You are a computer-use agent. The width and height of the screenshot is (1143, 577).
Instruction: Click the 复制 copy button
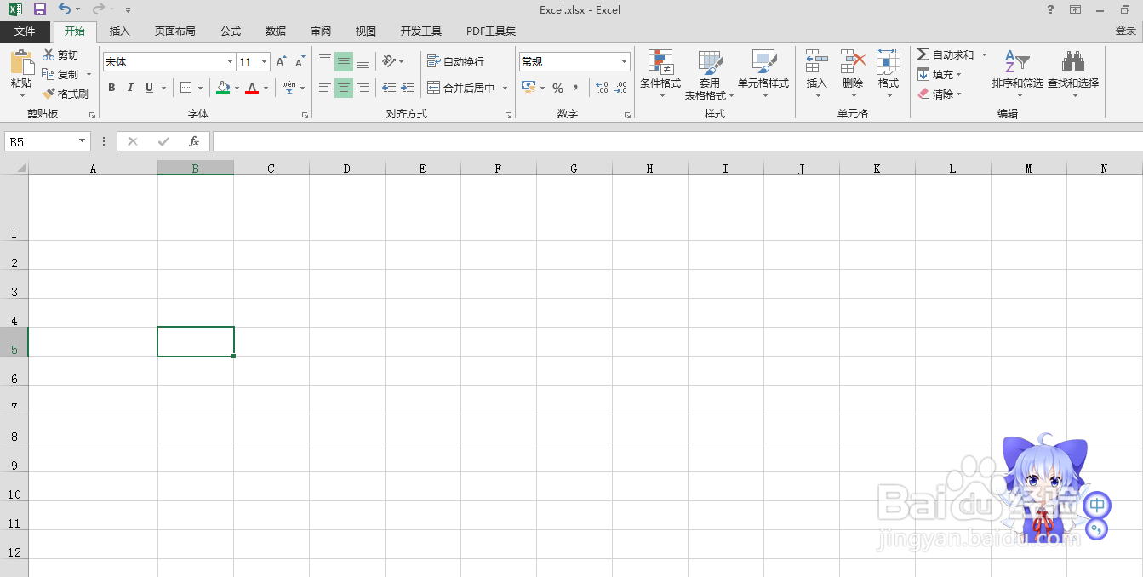pos(63,74)
